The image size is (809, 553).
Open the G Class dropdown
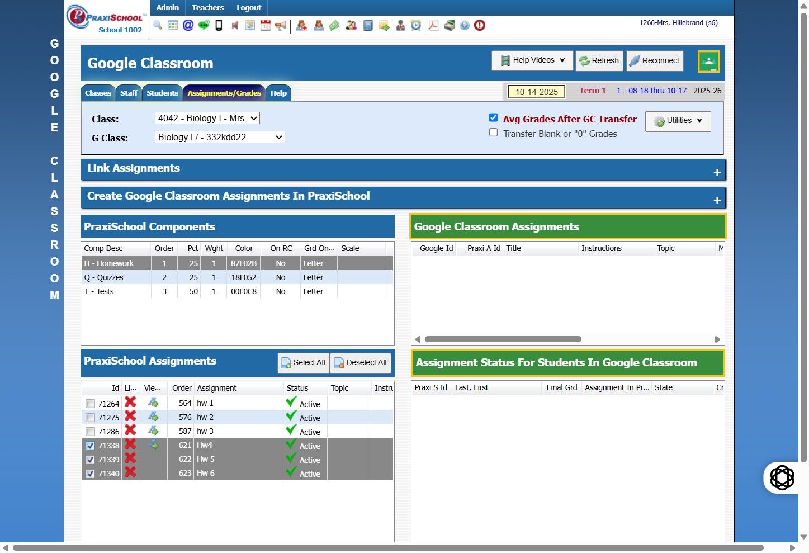[x=220, y=137]
